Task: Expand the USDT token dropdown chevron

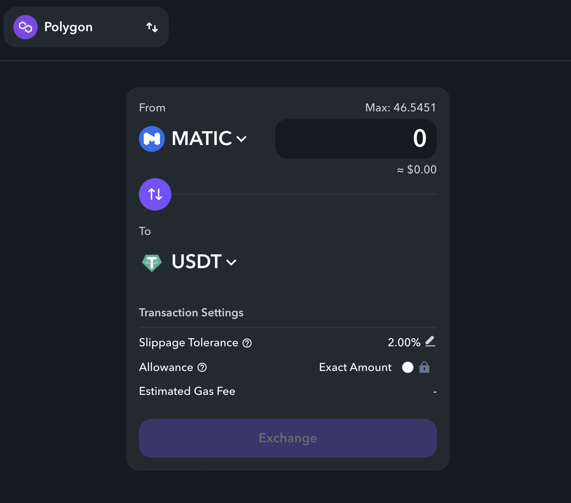Action: (x=231, y=262)
